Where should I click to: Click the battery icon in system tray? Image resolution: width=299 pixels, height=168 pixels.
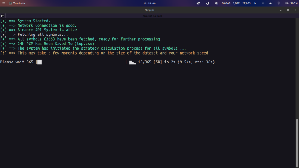click(287, 3)
